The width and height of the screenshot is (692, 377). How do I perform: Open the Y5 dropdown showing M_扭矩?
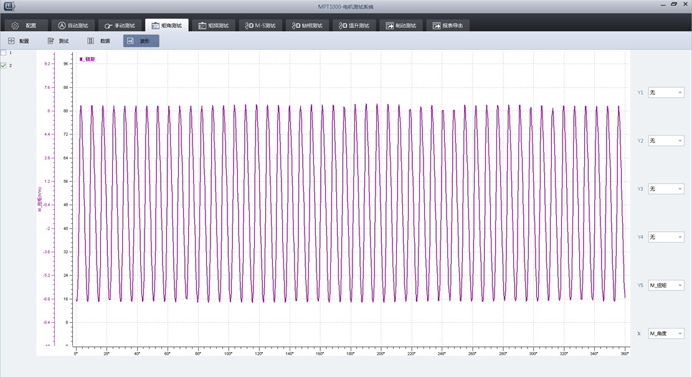(666, 286)
